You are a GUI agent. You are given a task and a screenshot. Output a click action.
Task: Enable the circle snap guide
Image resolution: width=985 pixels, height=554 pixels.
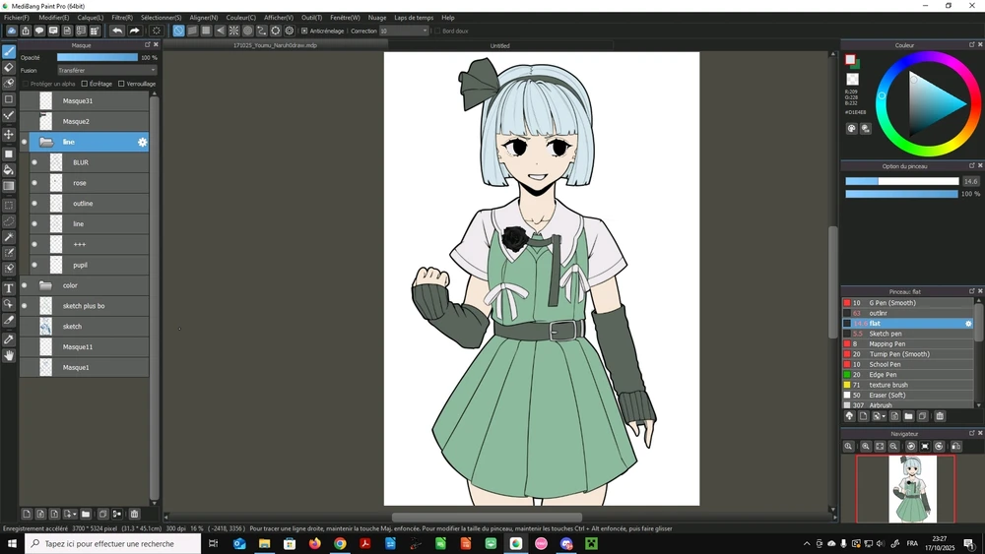(247, 31)
